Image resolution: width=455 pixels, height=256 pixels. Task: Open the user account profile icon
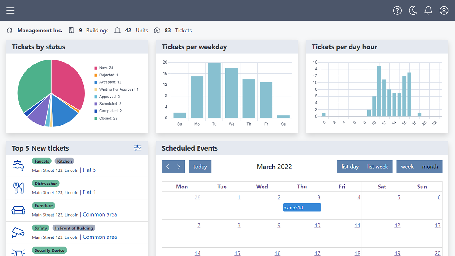point(444,10)
